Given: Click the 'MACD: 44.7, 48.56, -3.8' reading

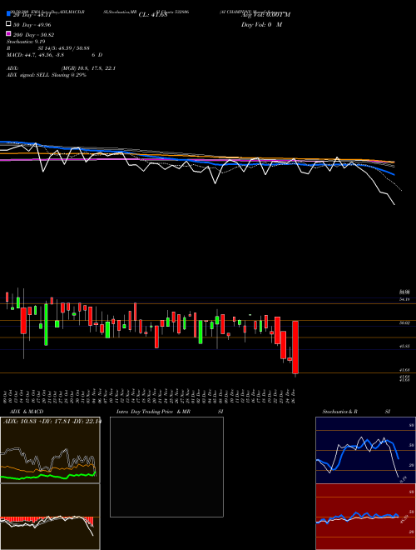Looking at the screenshot, I should click(x=36, y=55).
